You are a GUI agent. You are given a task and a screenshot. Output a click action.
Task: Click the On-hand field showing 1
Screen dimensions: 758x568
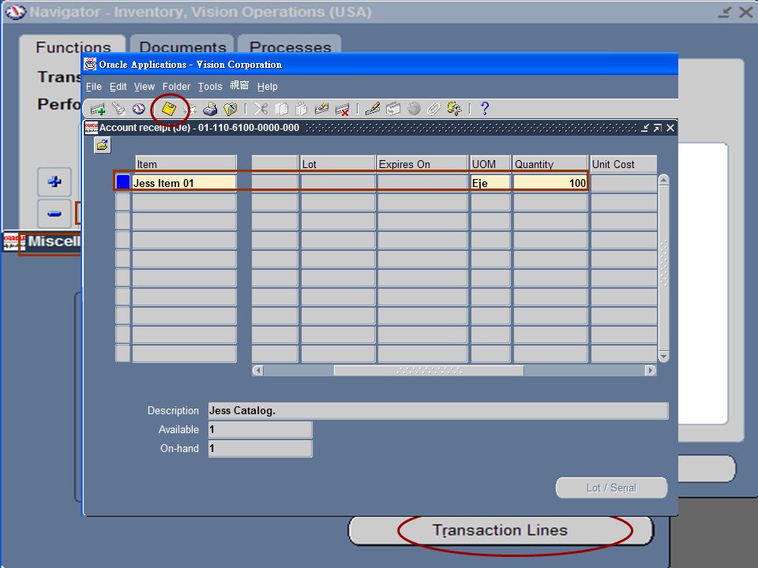point(260,448)
